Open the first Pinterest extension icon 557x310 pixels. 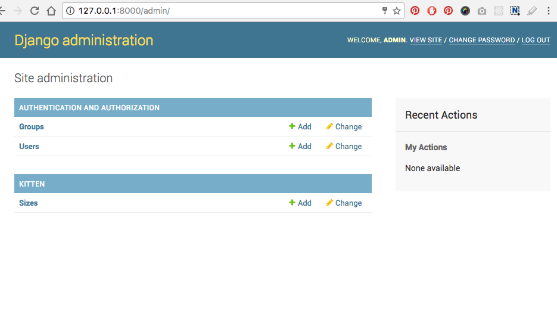tap(415, 11)
